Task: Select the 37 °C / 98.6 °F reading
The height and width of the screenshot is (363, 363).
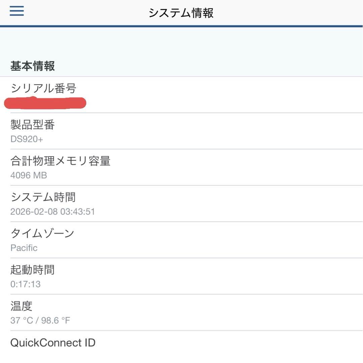Action: click(x=40, y=320)
